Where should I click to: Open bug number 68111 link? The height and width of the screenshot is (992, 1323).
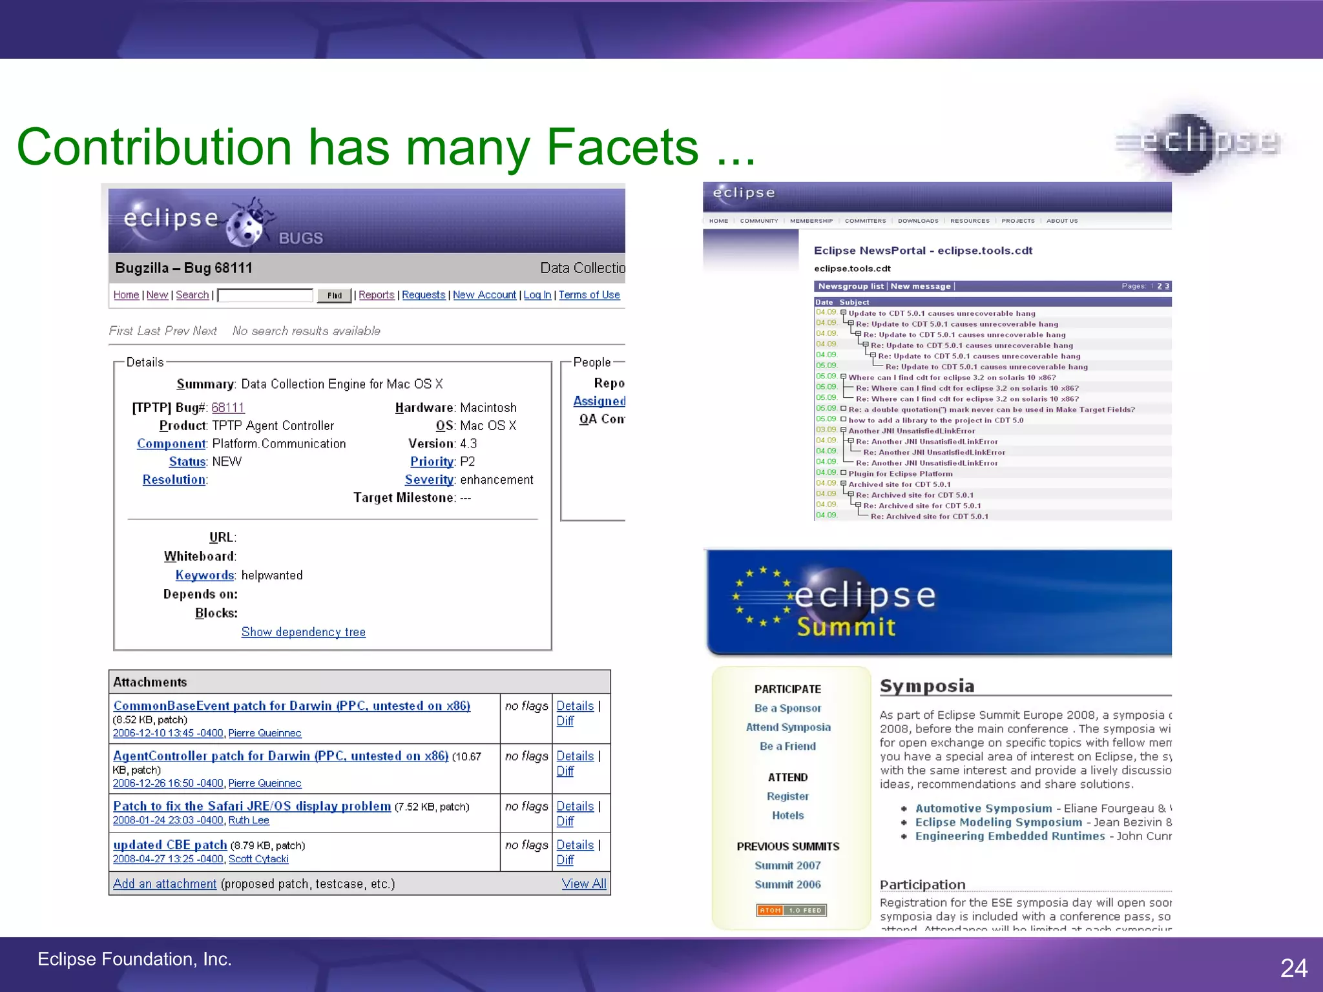click(x=228, y=408)
